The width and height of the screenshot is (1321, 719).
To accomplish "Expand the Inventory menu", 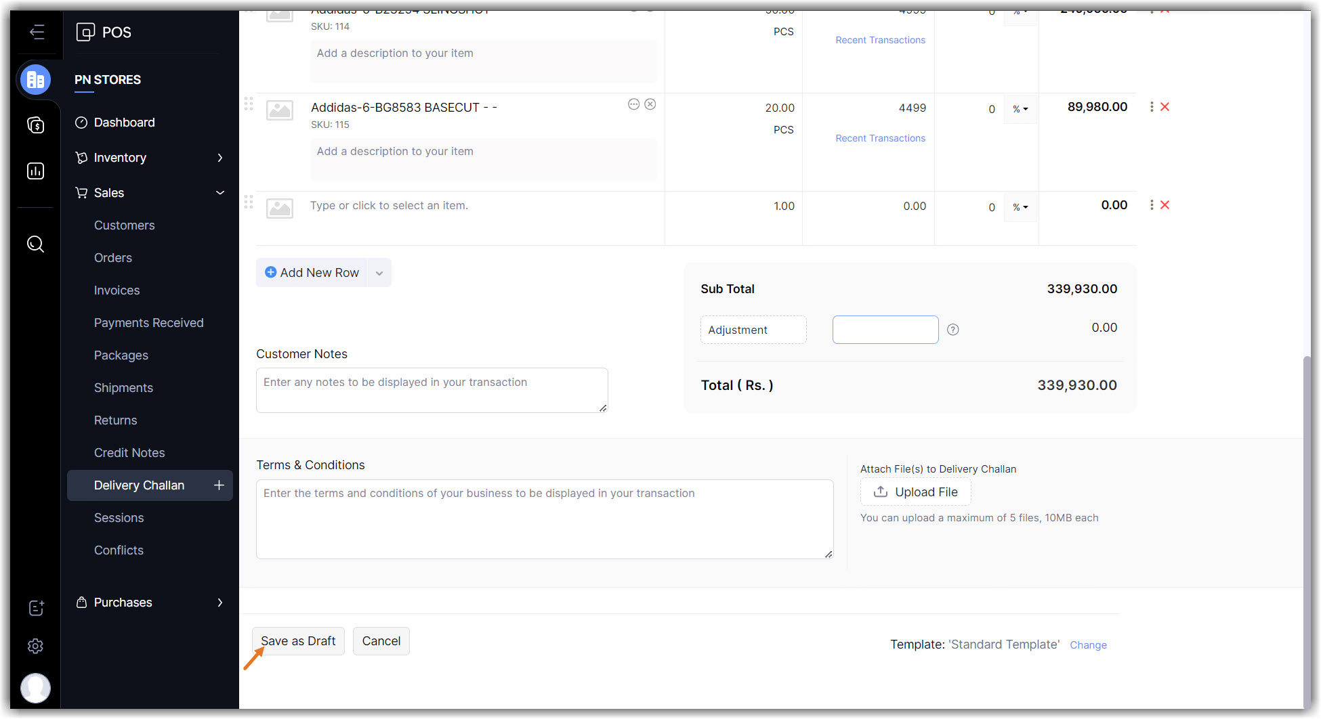I will point(149,158).
